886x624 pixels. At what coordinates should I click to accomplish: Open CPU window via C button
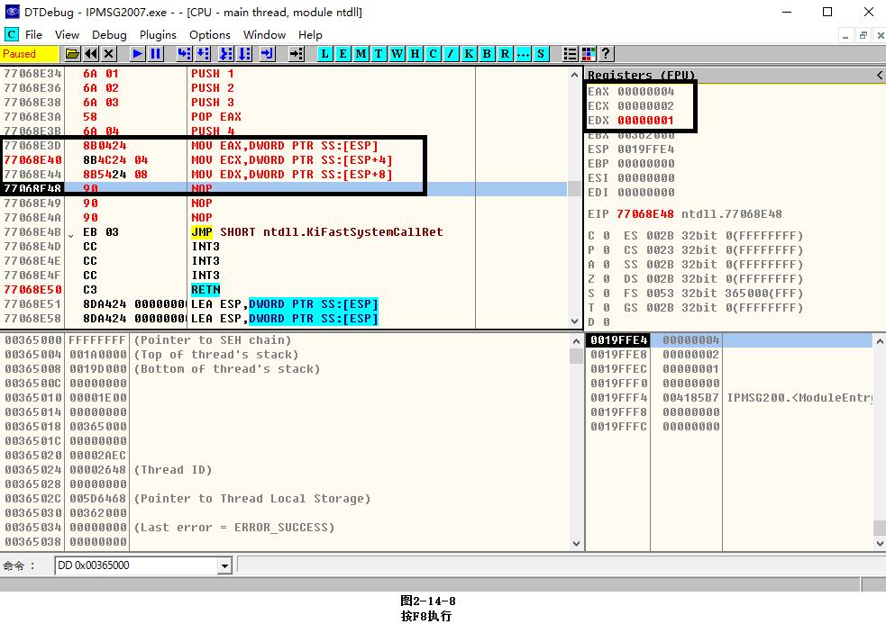point(433,54)
